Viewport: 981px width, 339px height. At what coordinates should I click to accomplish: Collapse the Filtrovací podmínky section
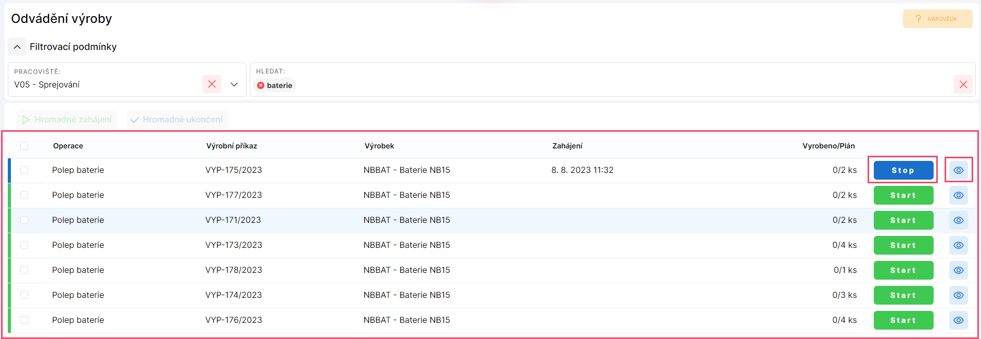[17, 47]
